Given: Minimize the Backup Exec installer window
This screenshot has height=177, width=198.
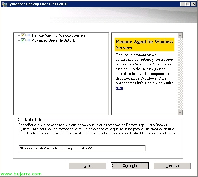Looking at the screenshot, I should 183,4.
